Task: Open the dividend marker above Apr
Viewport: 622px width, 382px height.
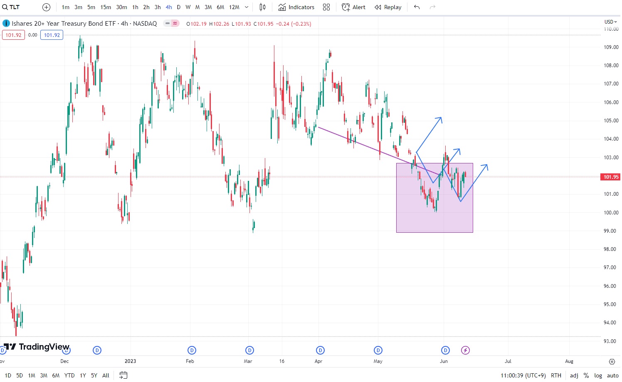Action: (320, 350)
